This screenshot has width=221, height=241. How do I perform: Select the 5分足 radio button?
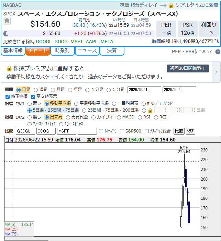109,90
